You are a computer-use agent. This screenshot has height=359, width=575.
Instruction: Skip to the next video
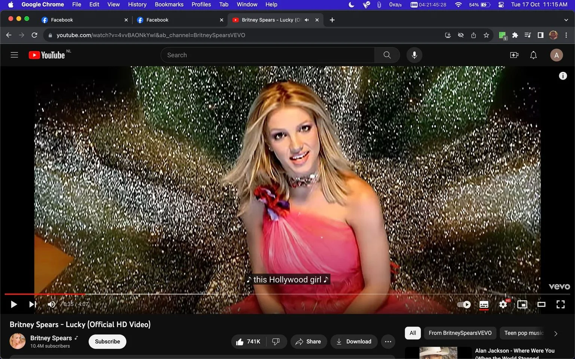pos(33,304)
